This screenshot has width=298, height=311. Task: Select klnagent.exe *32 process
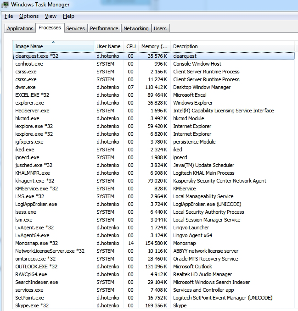tap(154, 181)
